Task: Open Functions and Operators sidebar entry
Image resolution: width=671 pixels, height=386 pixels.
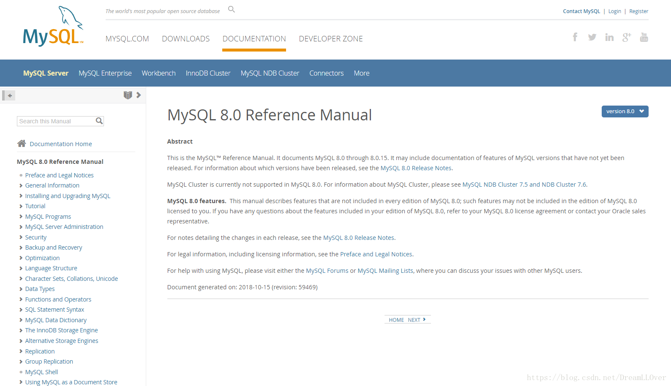Action: click(58, 299)
